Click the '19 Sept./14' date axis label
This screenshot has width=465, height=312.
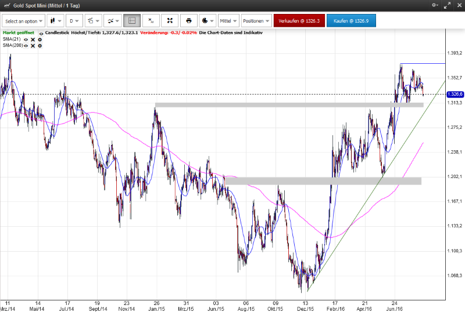(x=98, y=306)
